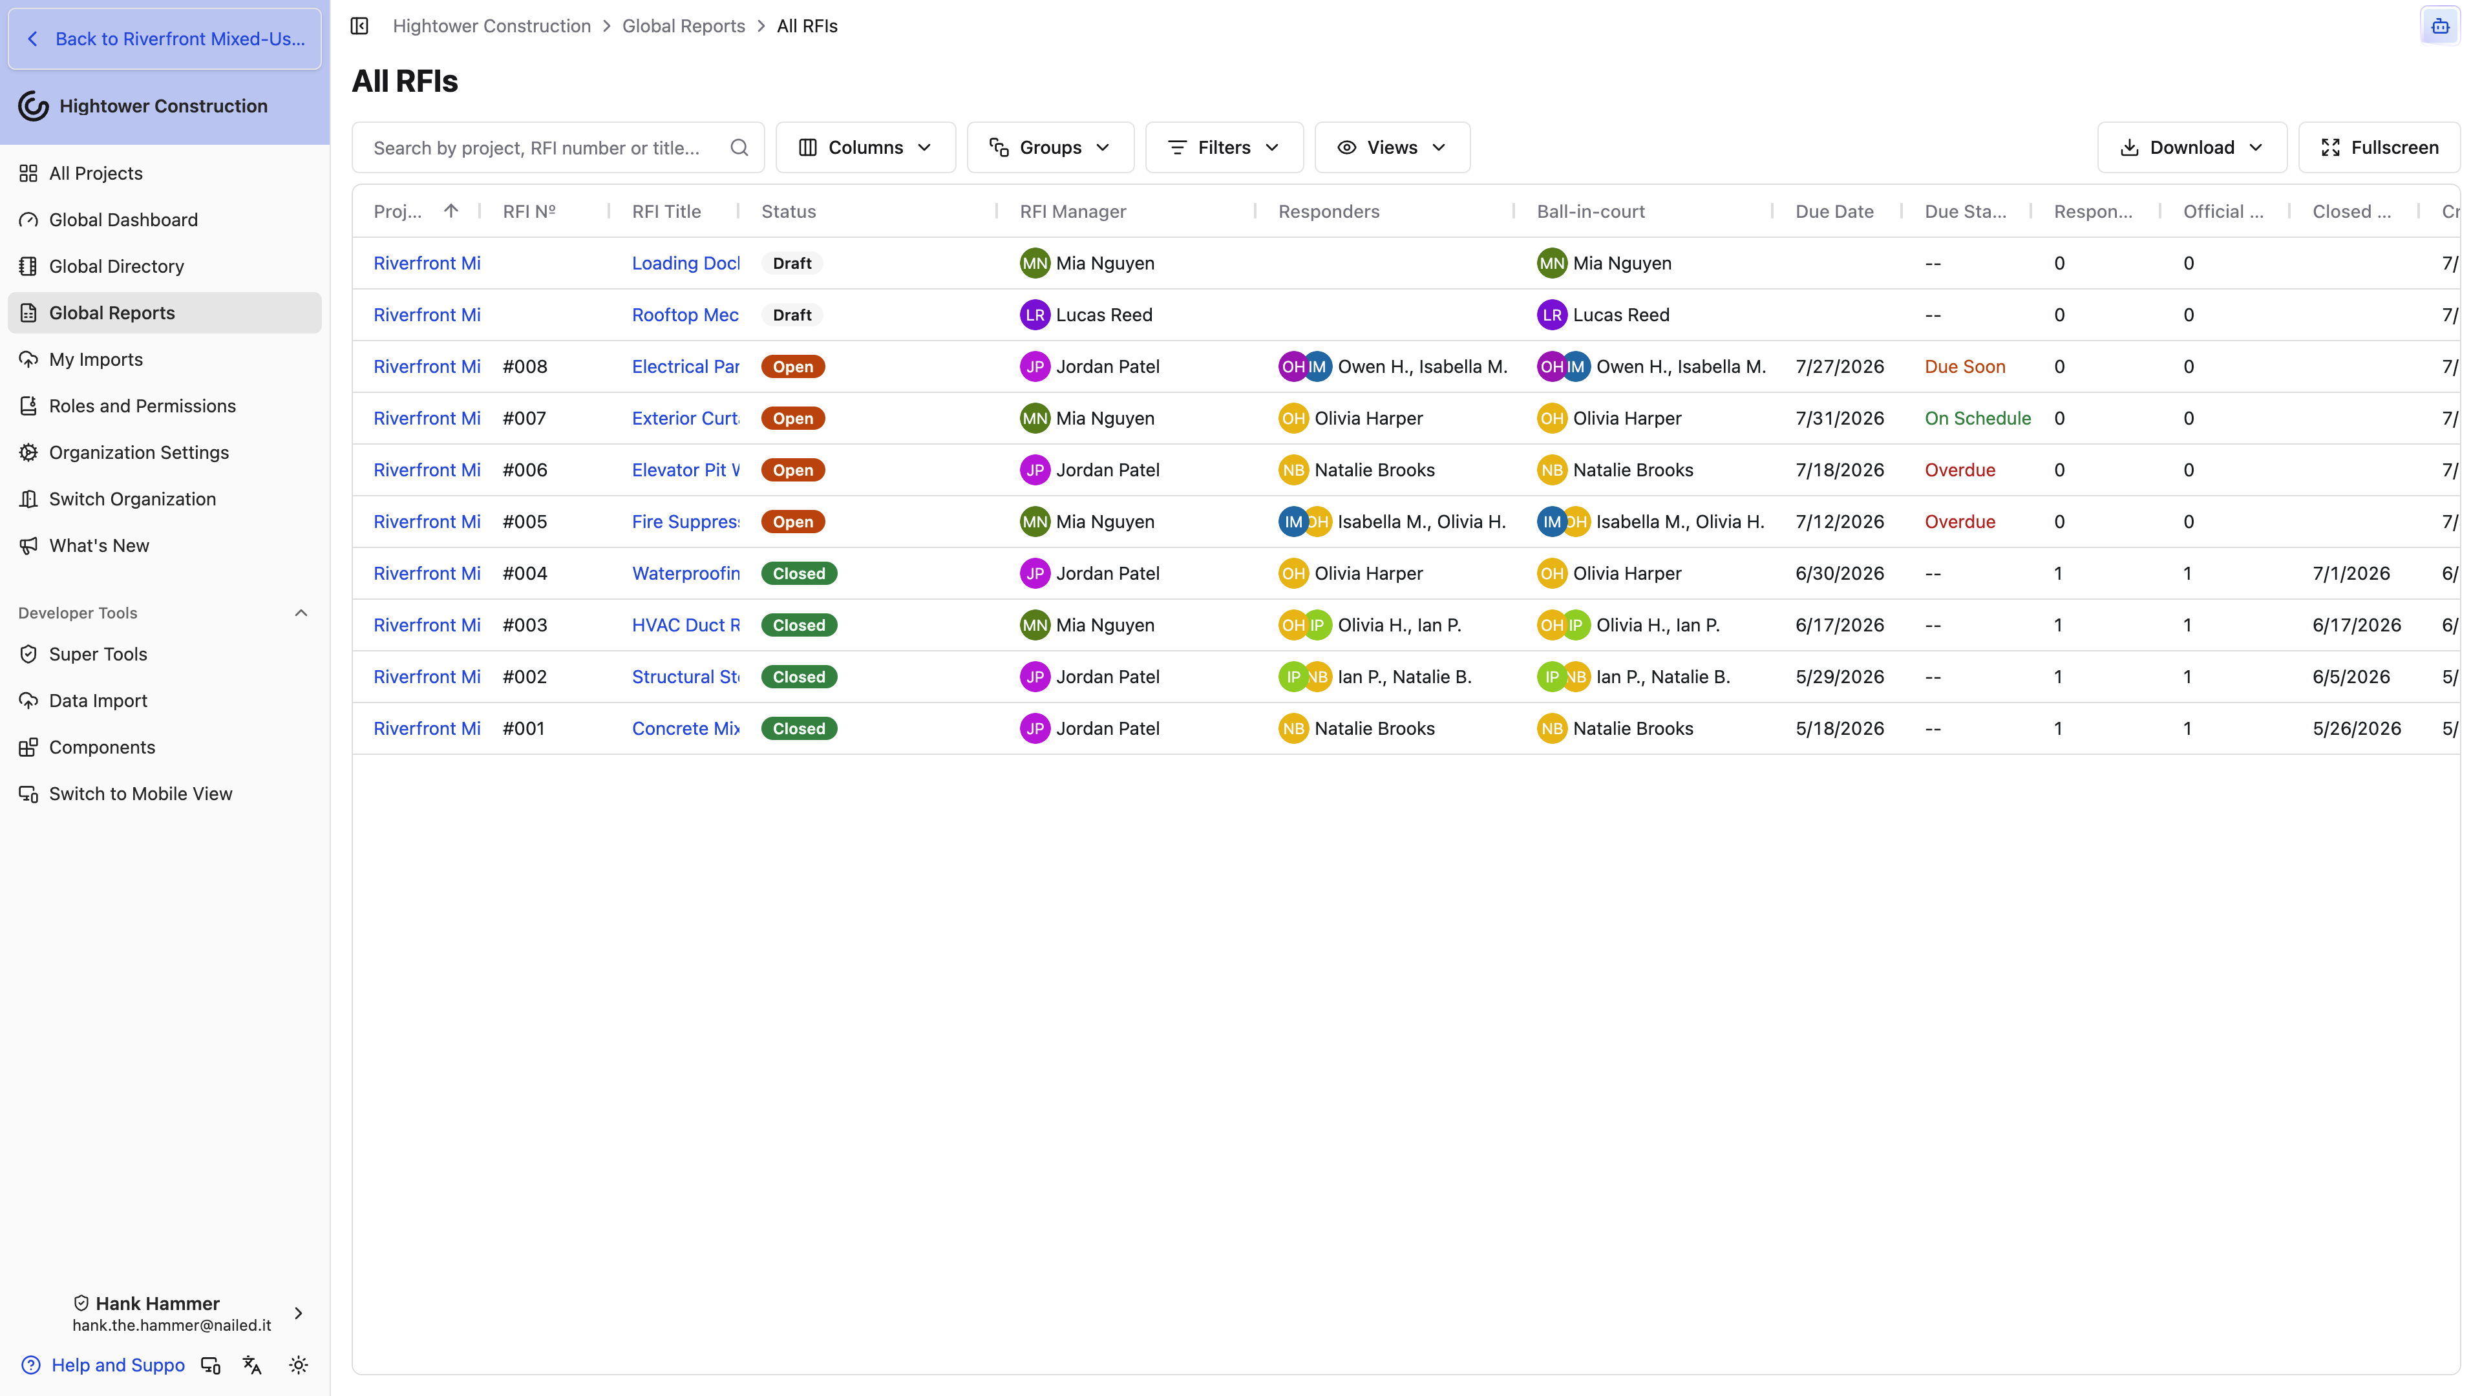This screenshot has width=2482, height=1396.
Task: Click Super Tools shield icon
Action: (29, 654)
